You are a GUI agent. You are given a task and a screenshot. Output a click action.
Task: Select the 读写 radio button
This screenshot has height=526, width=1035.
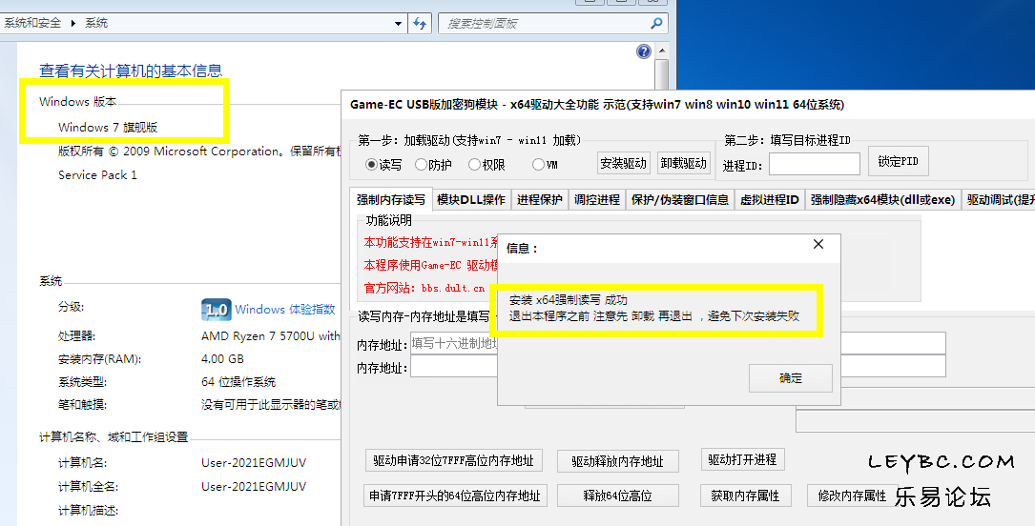click(372, 165)
